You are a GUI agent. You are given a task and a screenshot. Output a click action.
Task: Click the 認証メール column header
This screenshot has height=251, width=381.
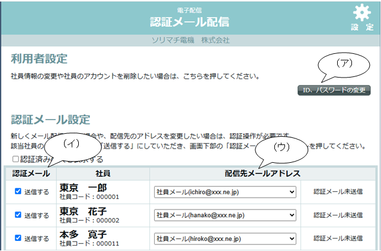31,173
